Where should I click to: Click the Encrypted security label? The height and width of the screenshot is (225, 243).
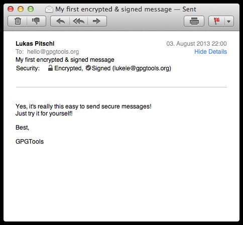pos(69,68)
